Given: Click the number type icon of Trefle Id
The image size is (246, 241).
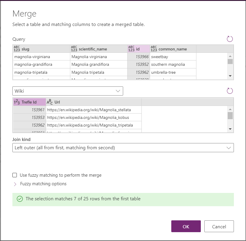Looking at the screenshot, I should [x=17, y=102].
